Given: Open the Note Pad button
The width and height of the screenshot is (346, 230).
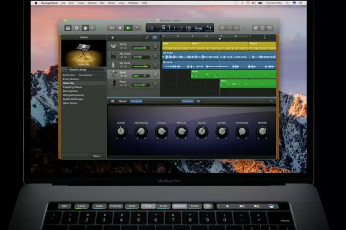Looking at the screenshot, I should tap(255, 28).
